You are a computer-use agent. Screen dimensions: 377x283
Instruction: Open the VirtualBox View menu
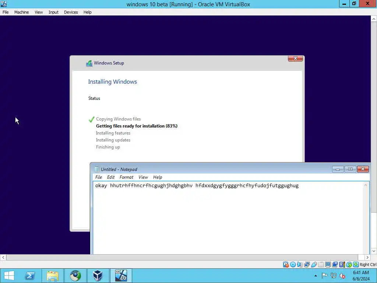click(x=39, y=12)
